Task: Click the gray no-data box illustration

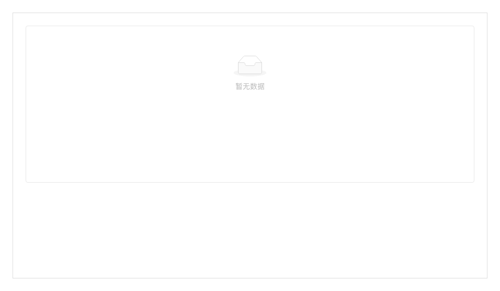Action: [x=250, y=66]
